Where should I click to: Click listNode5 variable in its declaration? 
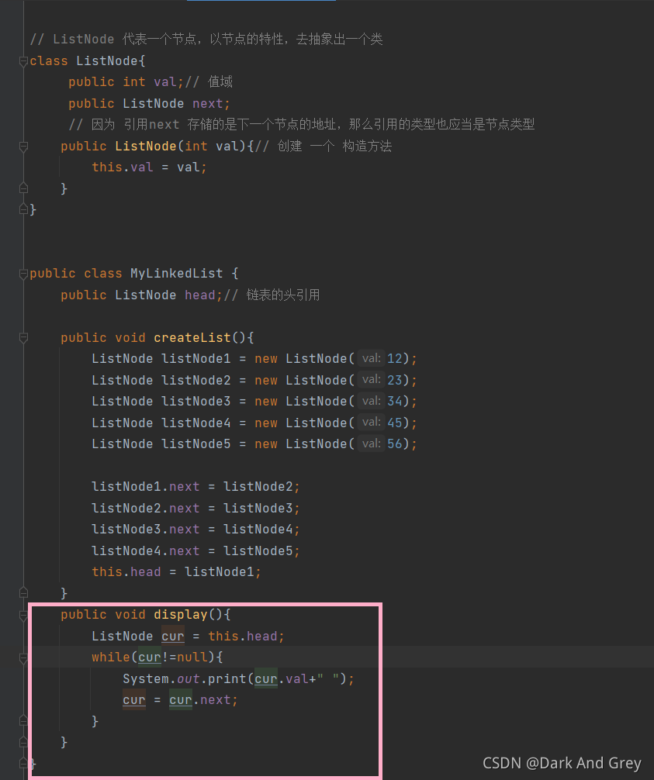click(196, 444)
